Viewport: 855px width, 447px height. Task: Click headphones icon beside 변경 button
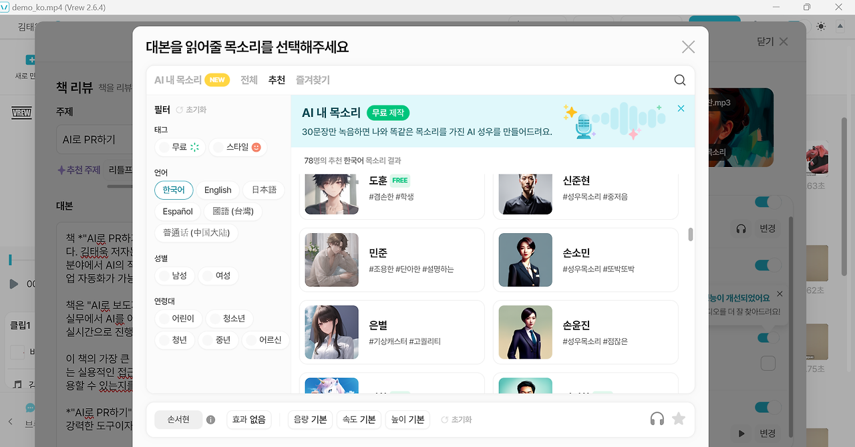point(741,229)
